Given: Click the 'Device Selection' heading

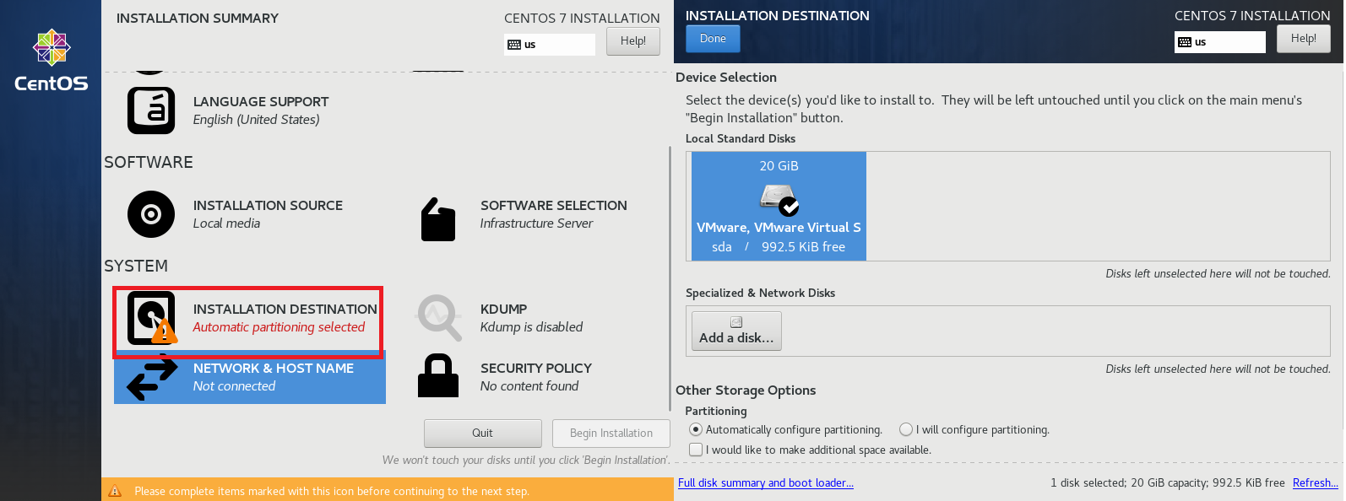Looking at the screenshot, I should 726,78.
